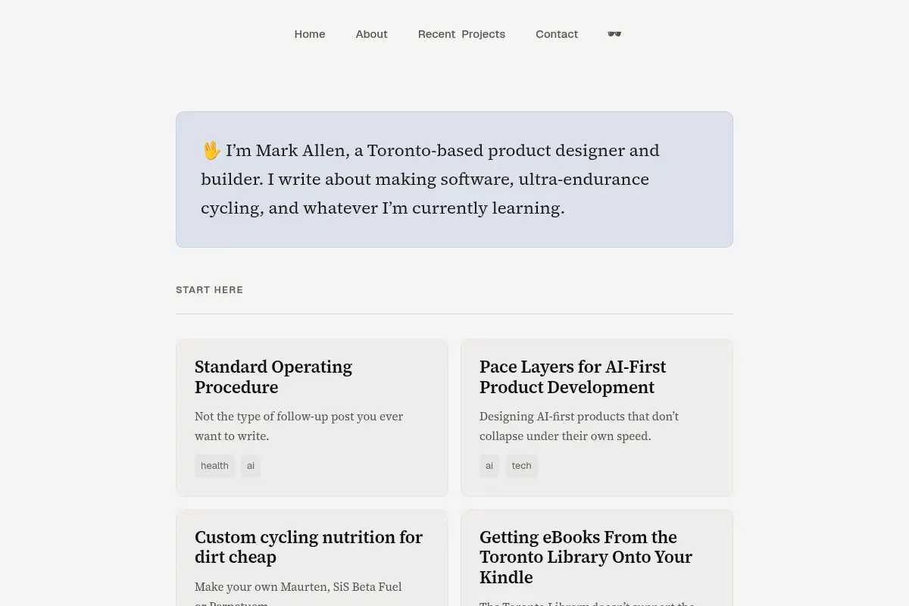Click the Start Here section heading

(x=210, y=290)
